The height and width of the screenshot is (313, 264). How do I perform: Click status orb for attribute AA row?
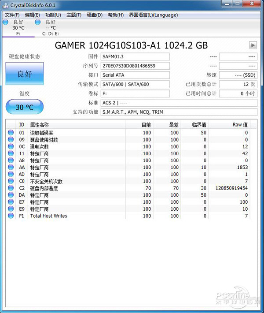pos(11,167)
